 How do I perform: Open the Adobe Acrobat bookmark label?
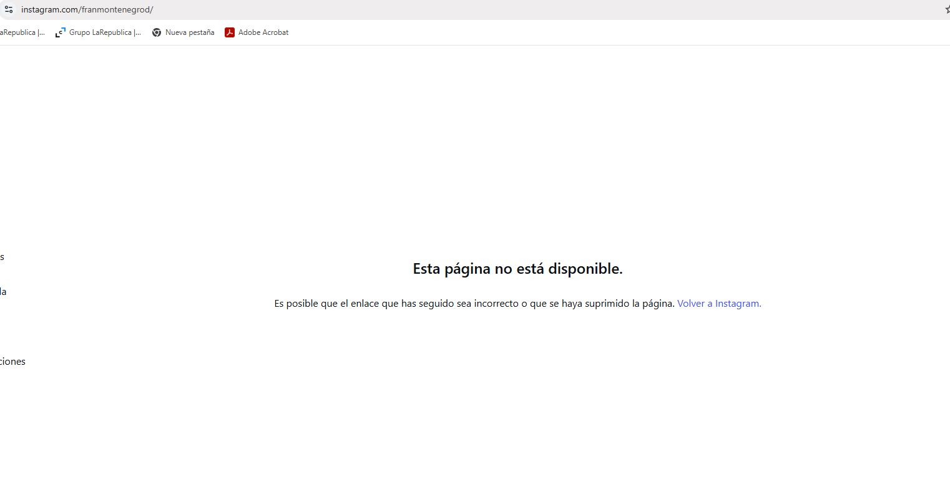pos(263,32)
